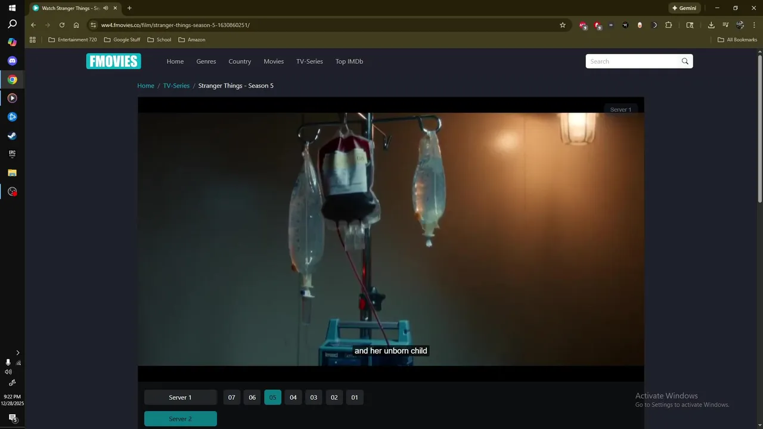This screenshot has width=763, height=429.
Task: Open Genres menu
Action: click(206, 61)
